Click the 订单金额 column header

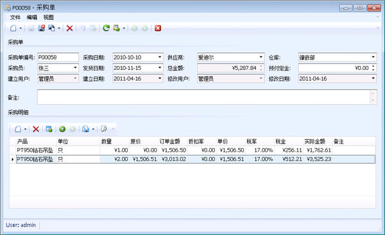tap(173, 142)
